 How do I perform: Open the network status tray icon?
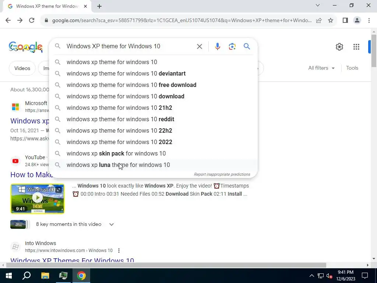[x=321, y=276]
